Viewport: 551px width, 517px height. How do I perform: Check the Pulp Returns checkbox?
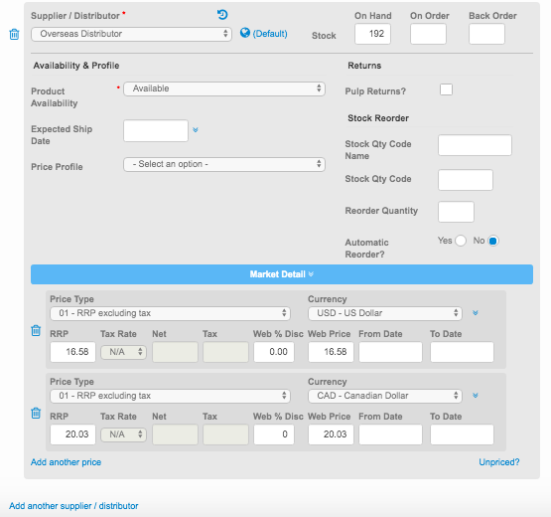coord(446,89)
